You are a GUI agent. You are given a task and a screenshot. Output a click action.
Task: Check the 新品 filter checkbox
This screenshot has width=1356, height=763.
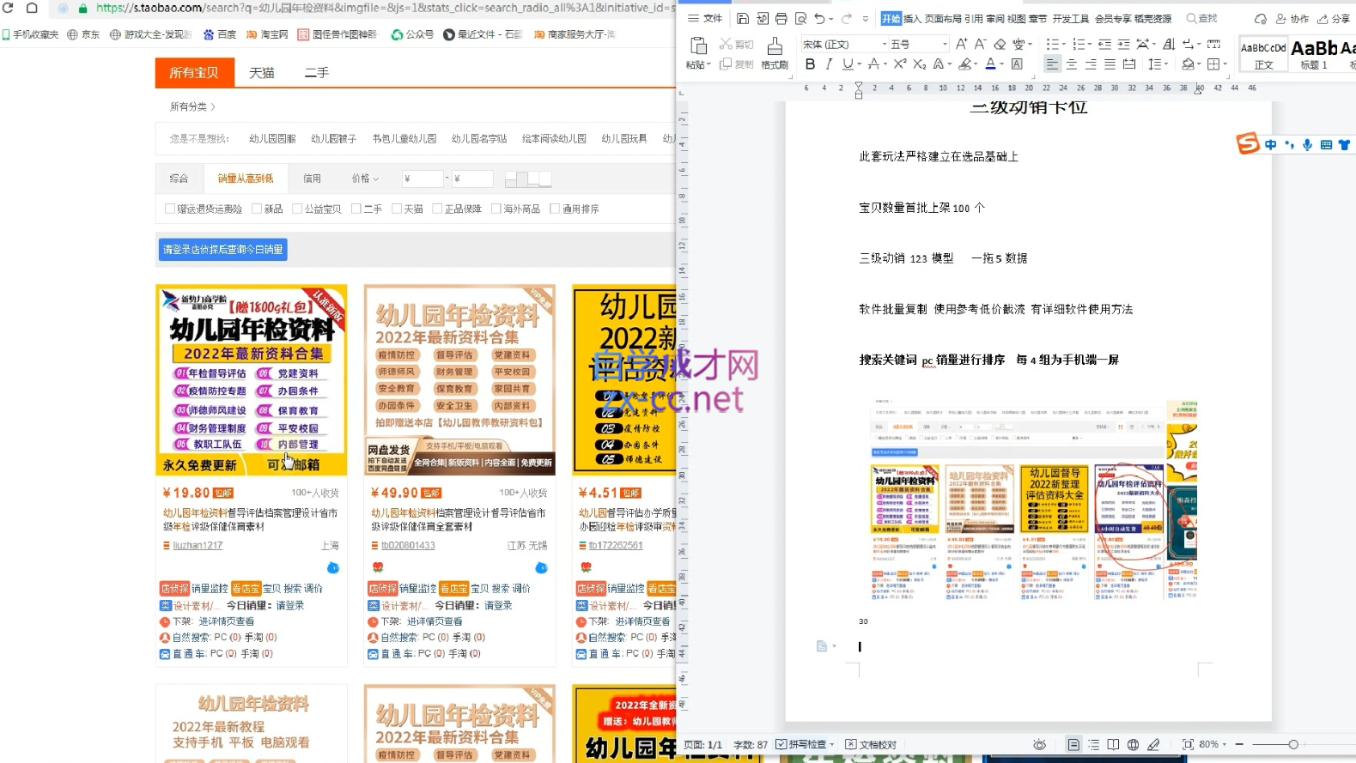(x=257, y=209)
